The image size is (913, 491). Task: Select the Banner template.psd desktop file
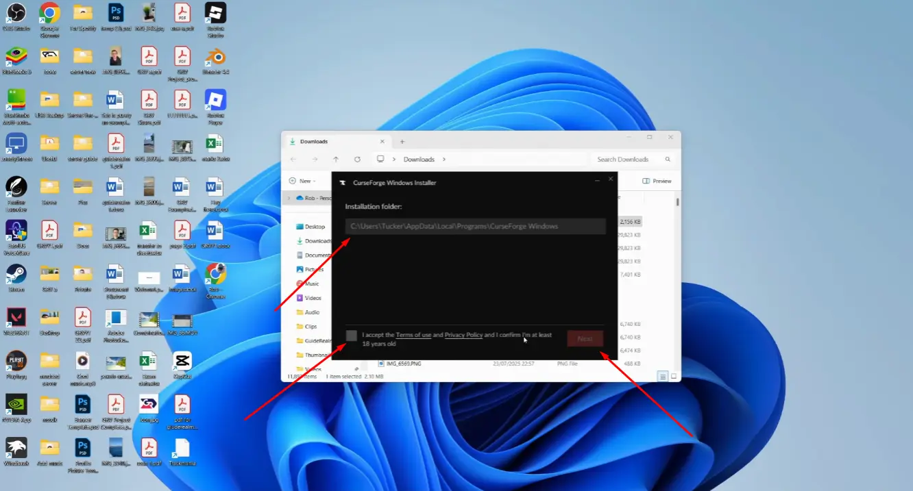82,411
